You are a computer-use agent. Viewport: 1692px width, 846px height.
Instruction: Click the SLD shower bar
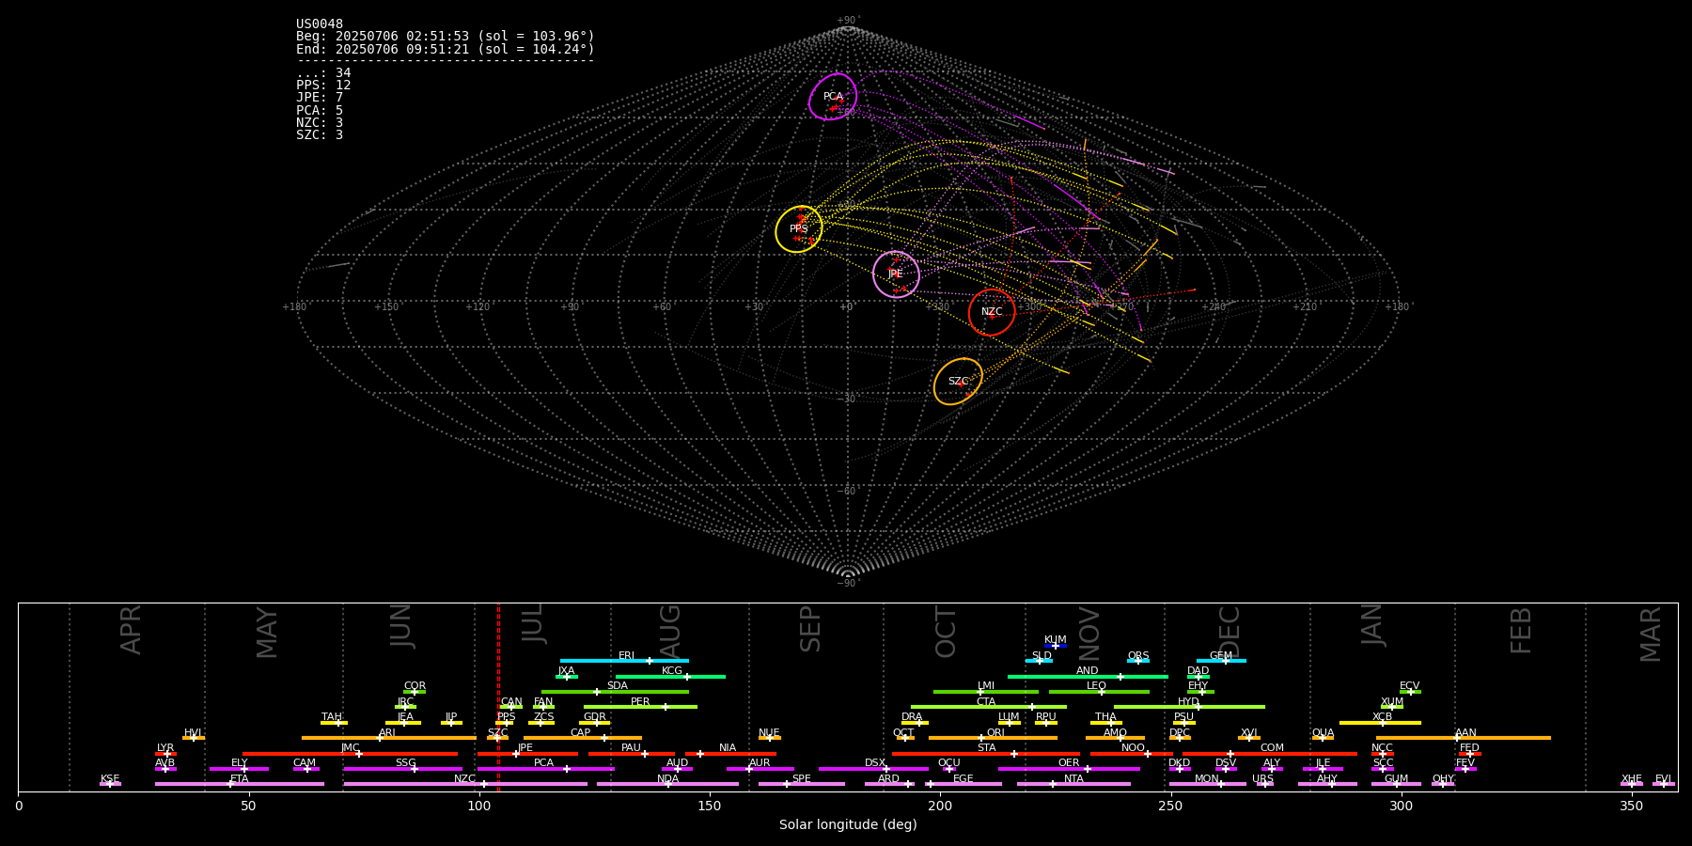pos(1039,661)
